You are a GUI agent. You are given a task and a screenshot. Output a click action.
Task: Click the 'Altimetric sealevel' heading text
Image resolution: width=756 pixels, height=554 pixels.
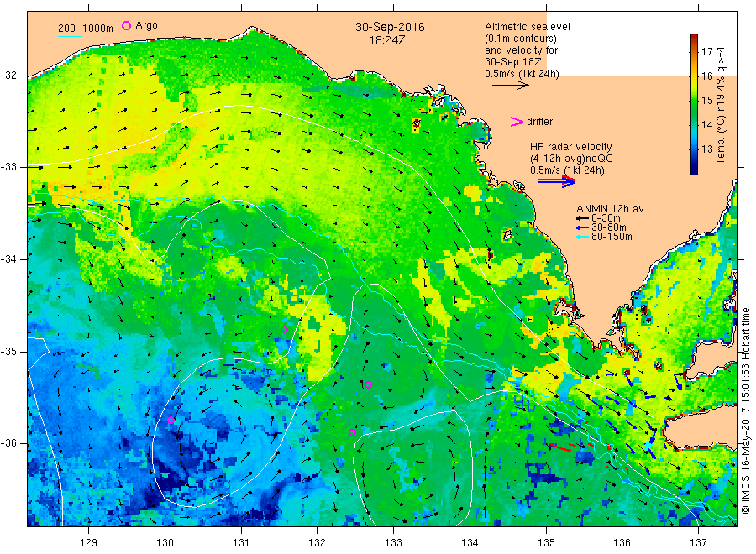[528, 27]
